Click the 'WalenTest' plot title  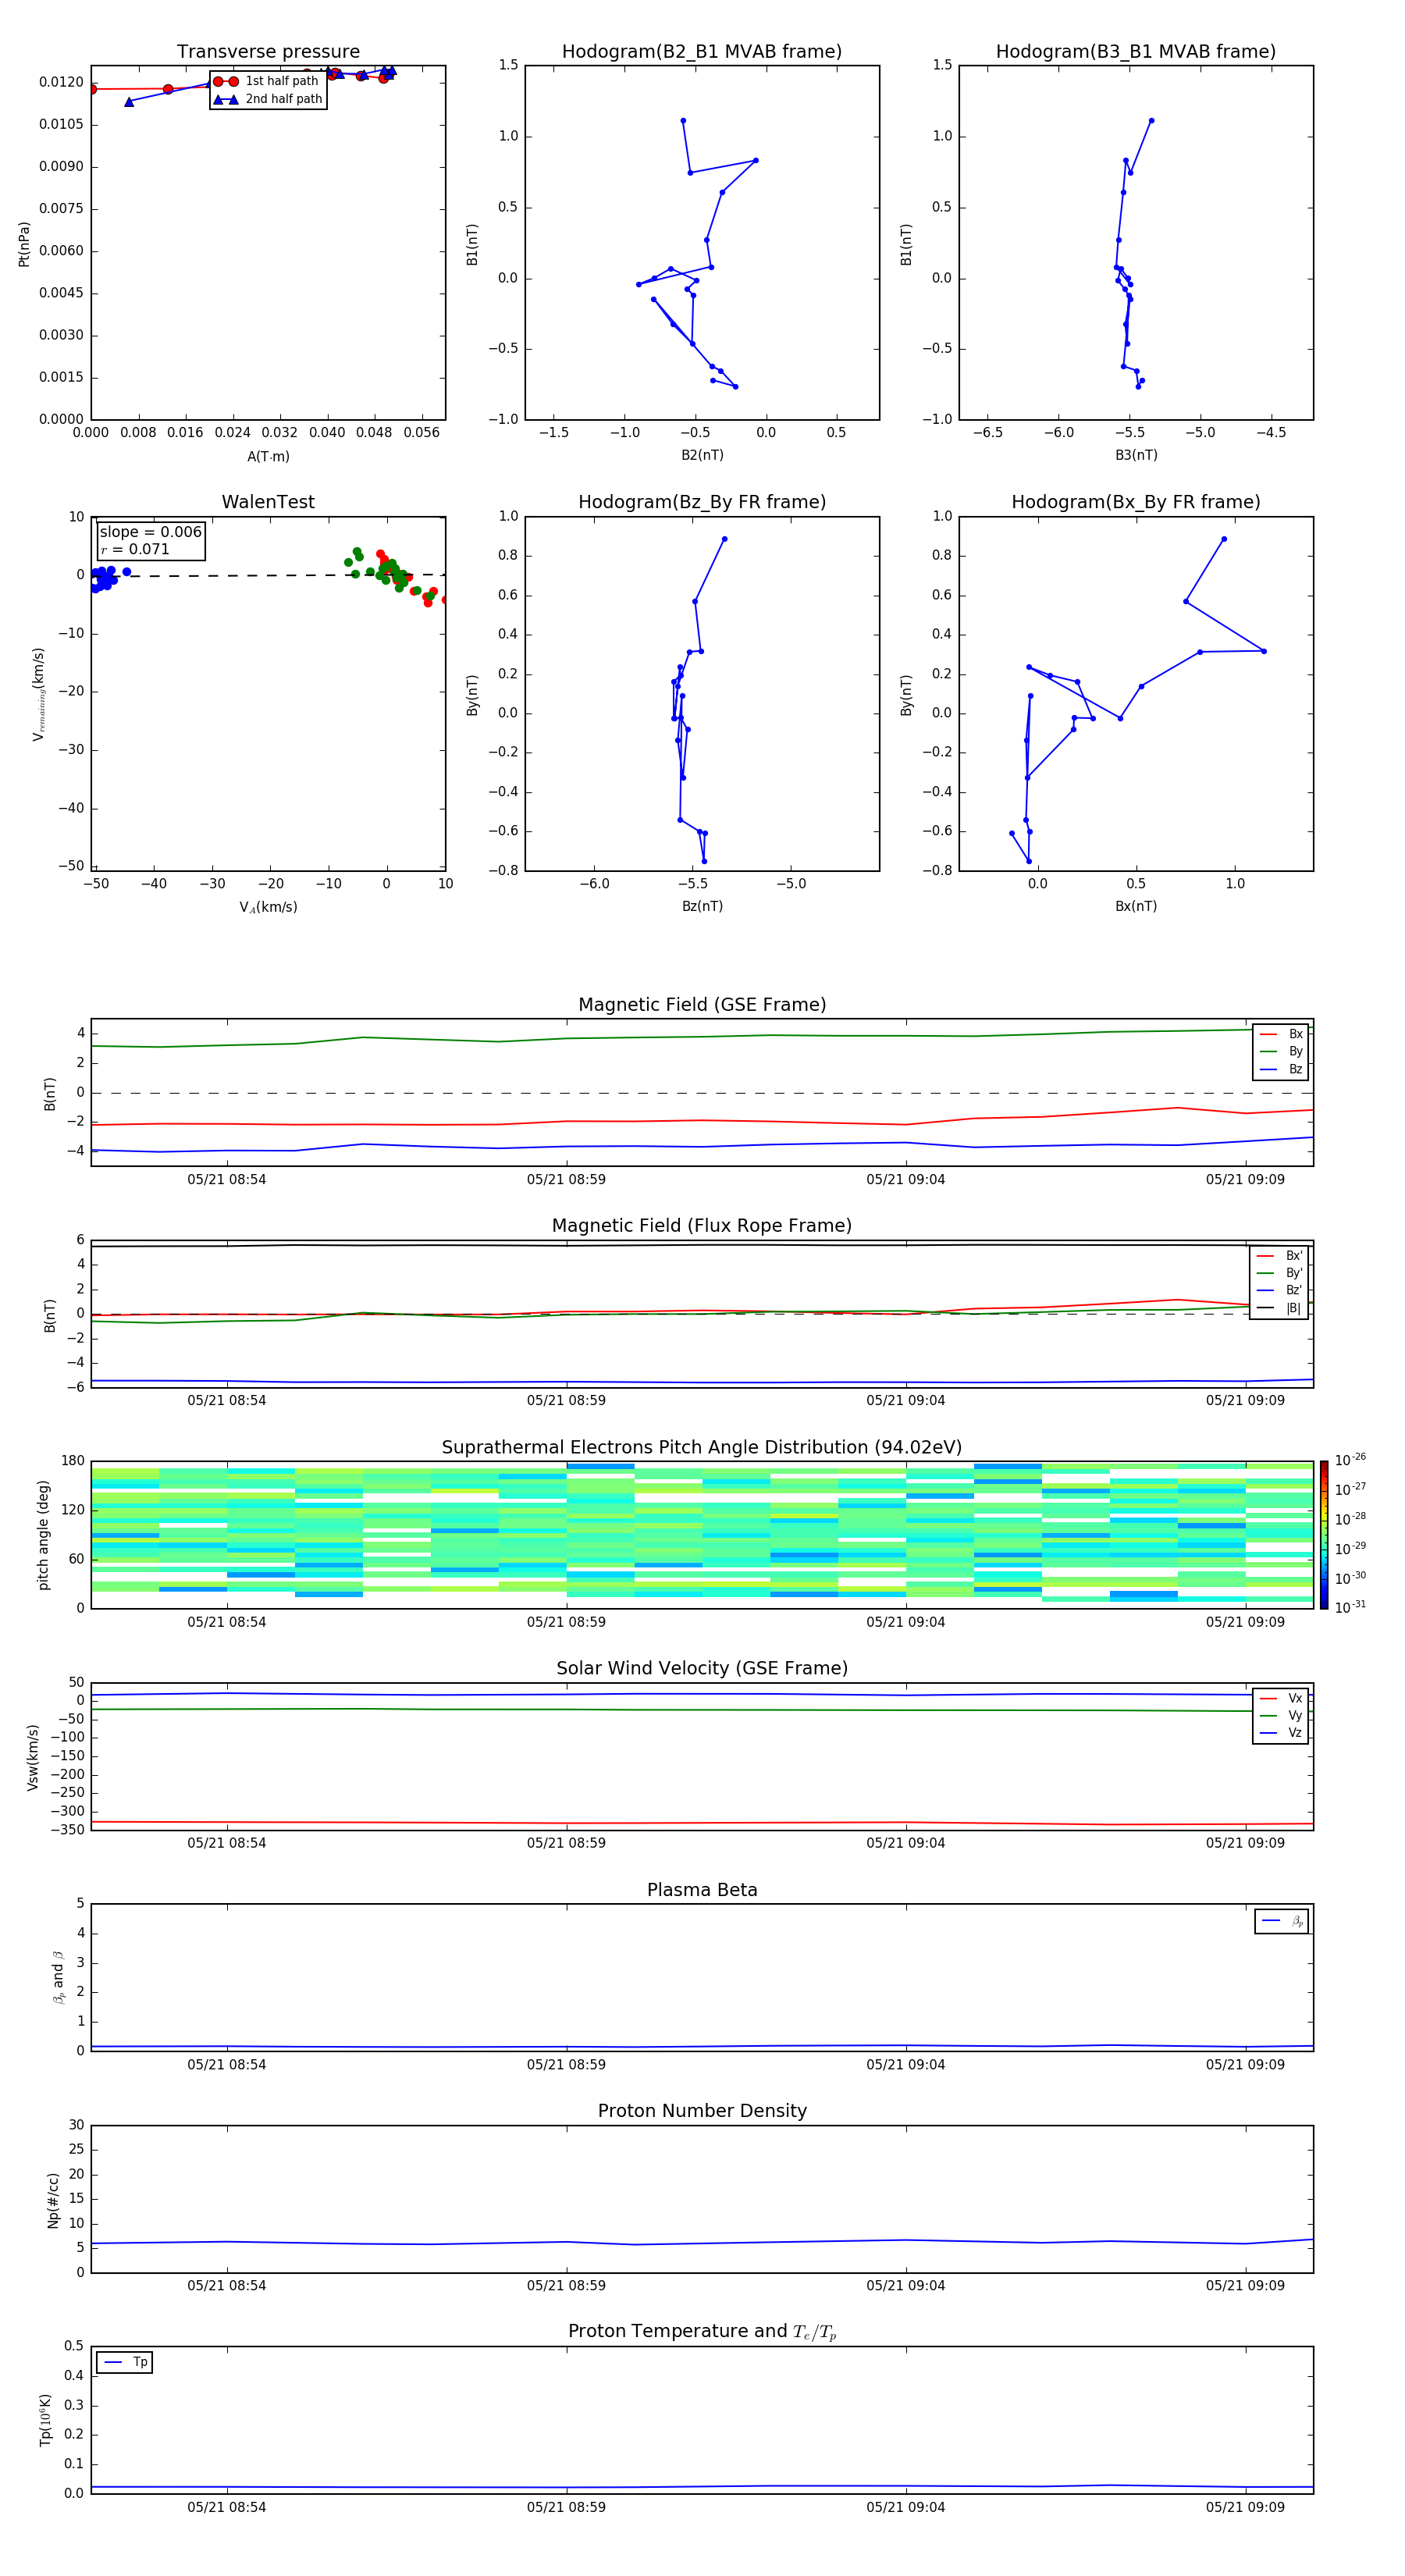[x=268, y=502]
